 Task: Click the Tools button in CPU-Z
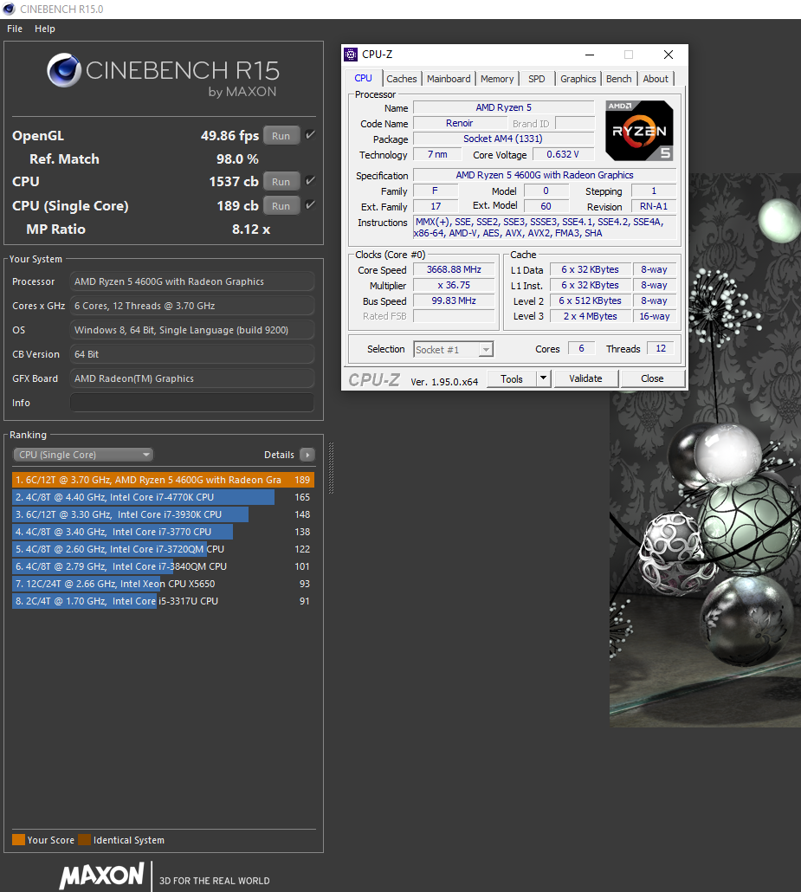click(x=512, y=378)
